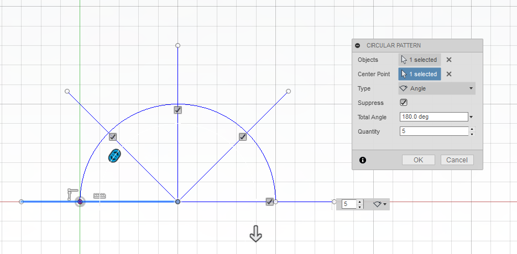This screenshot has width=517, height=254.
Task: Toggle the Suppress checkbox in dialog
Action: 404,103
